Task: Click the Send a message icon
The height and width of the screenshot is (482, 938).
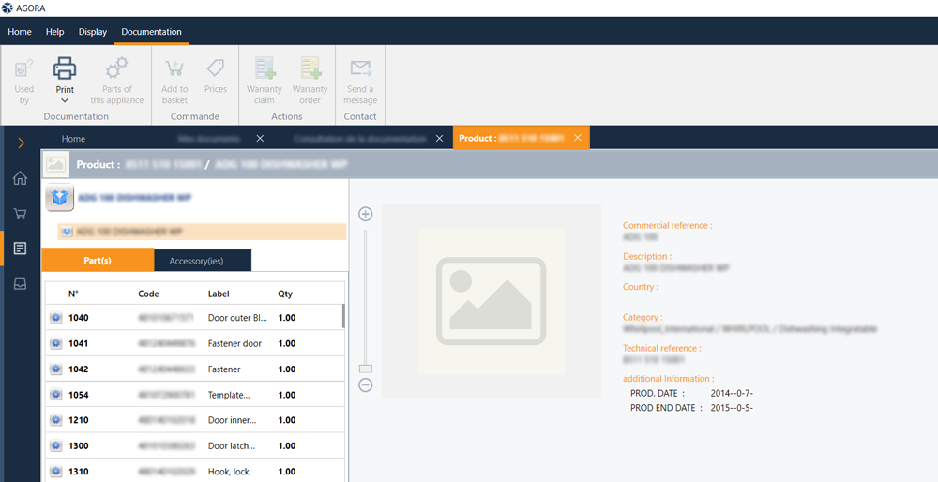Action: (360, 68)
